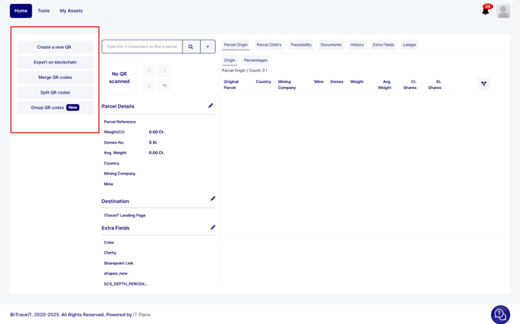The width and height of the screenshot is (520, 324).
Task: Open the user profile avatar
Action: [503, 11]
